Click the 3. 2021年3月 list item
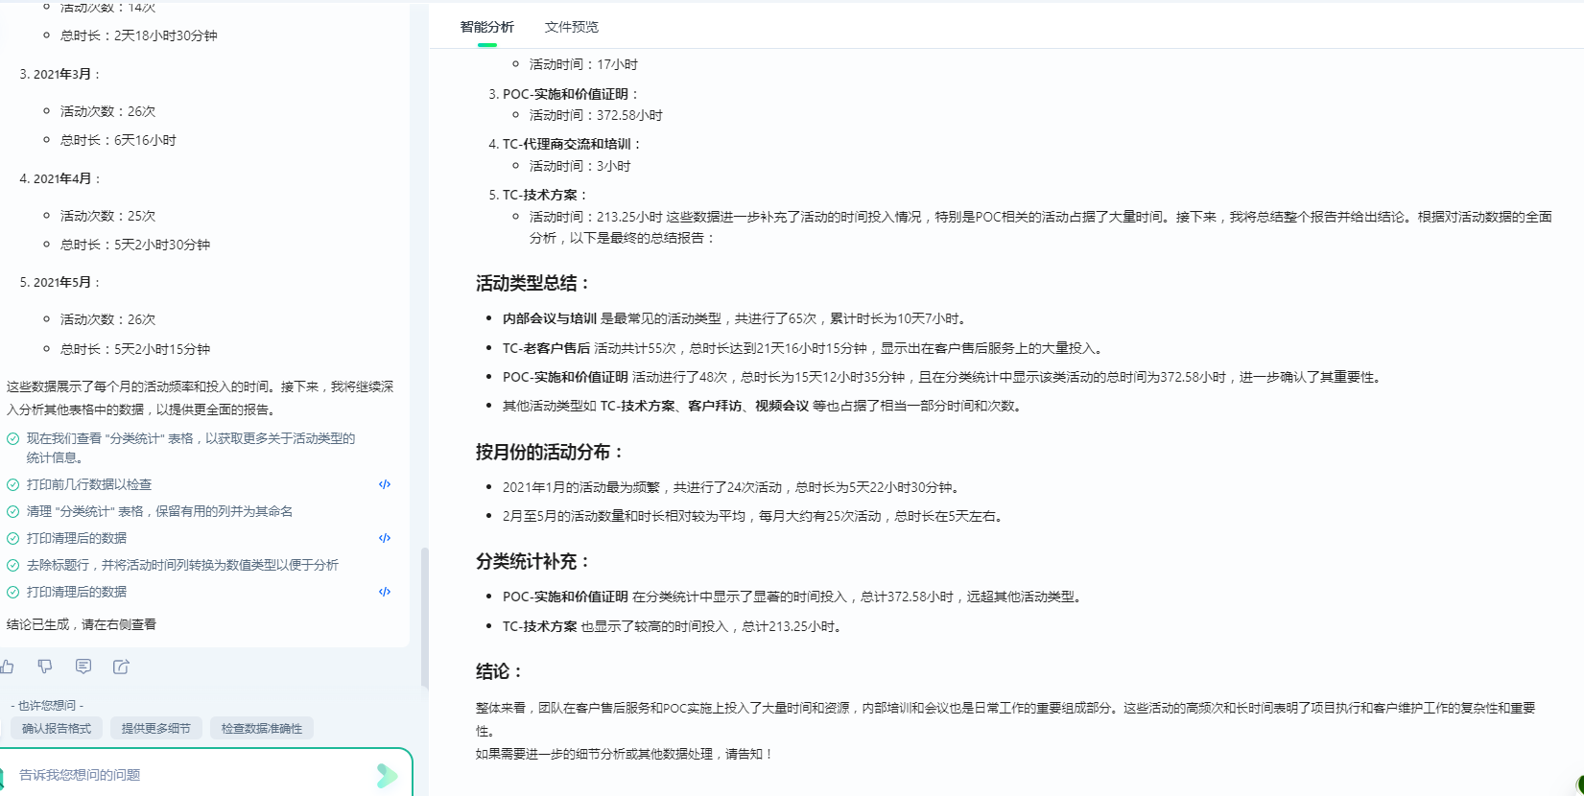Viewport: 1584px width, 796px height. (x=60, y=74)
